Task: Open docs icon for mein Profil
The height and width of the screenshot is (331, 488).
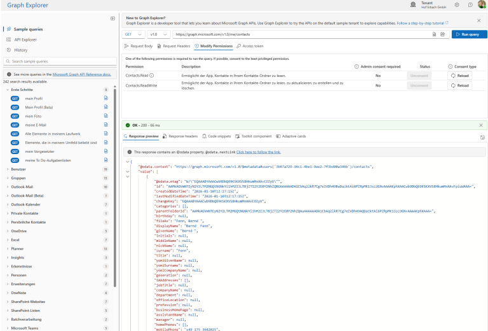Action: 106,98
